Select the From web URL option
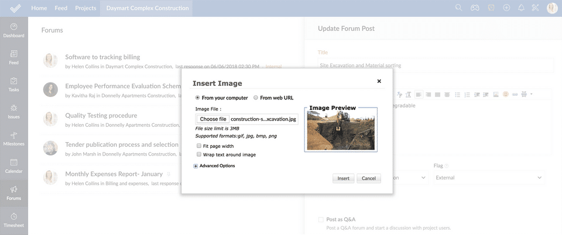The width and height of the screenshot is (562, 235). click(x=256, y=98)
